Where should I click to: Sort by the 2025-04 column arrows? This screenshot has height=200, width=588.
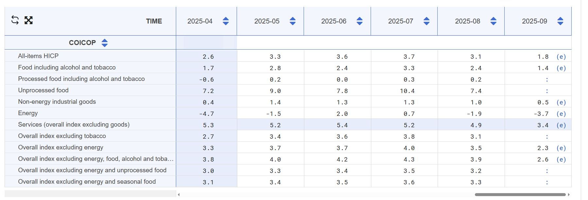tap(226, 21)
